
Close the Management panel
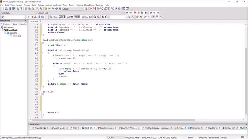coord(26,20)
